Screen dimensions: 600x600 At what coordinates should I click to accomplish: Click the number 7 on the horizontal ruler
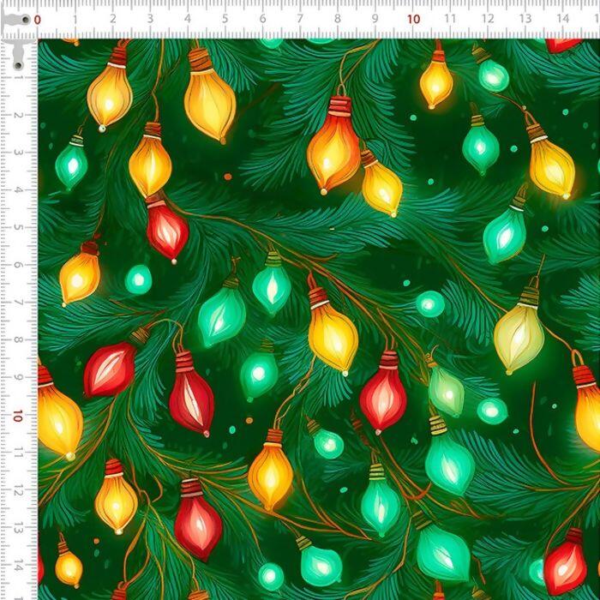coord(299,19)
